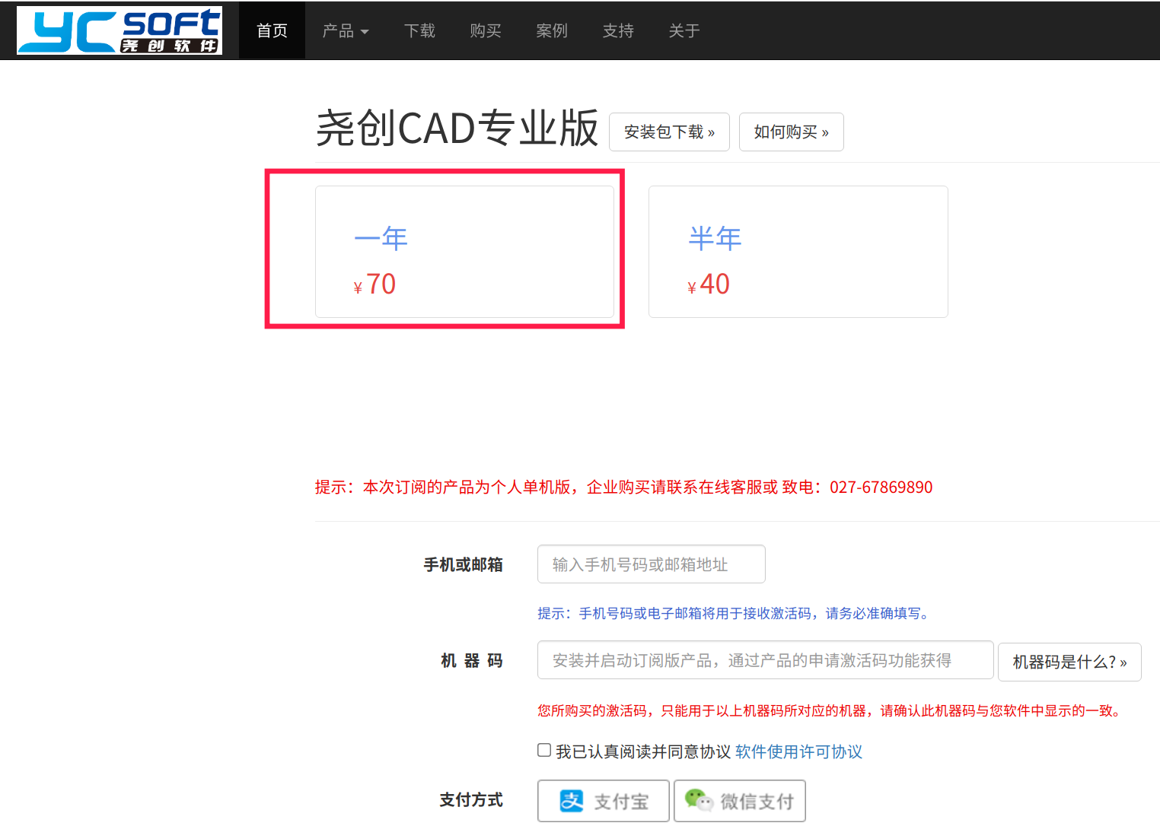Switch to the 首页 menu item
1160x826 pixels.
[272, 30]
